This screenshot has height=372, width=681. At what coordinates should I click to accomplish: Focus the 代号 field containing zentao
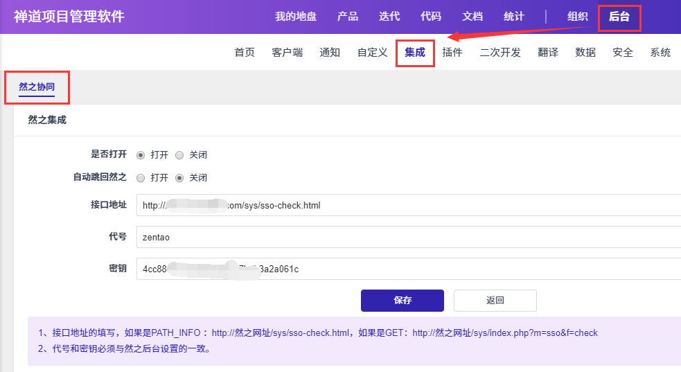pyautogui.click(x=407, y=237)
